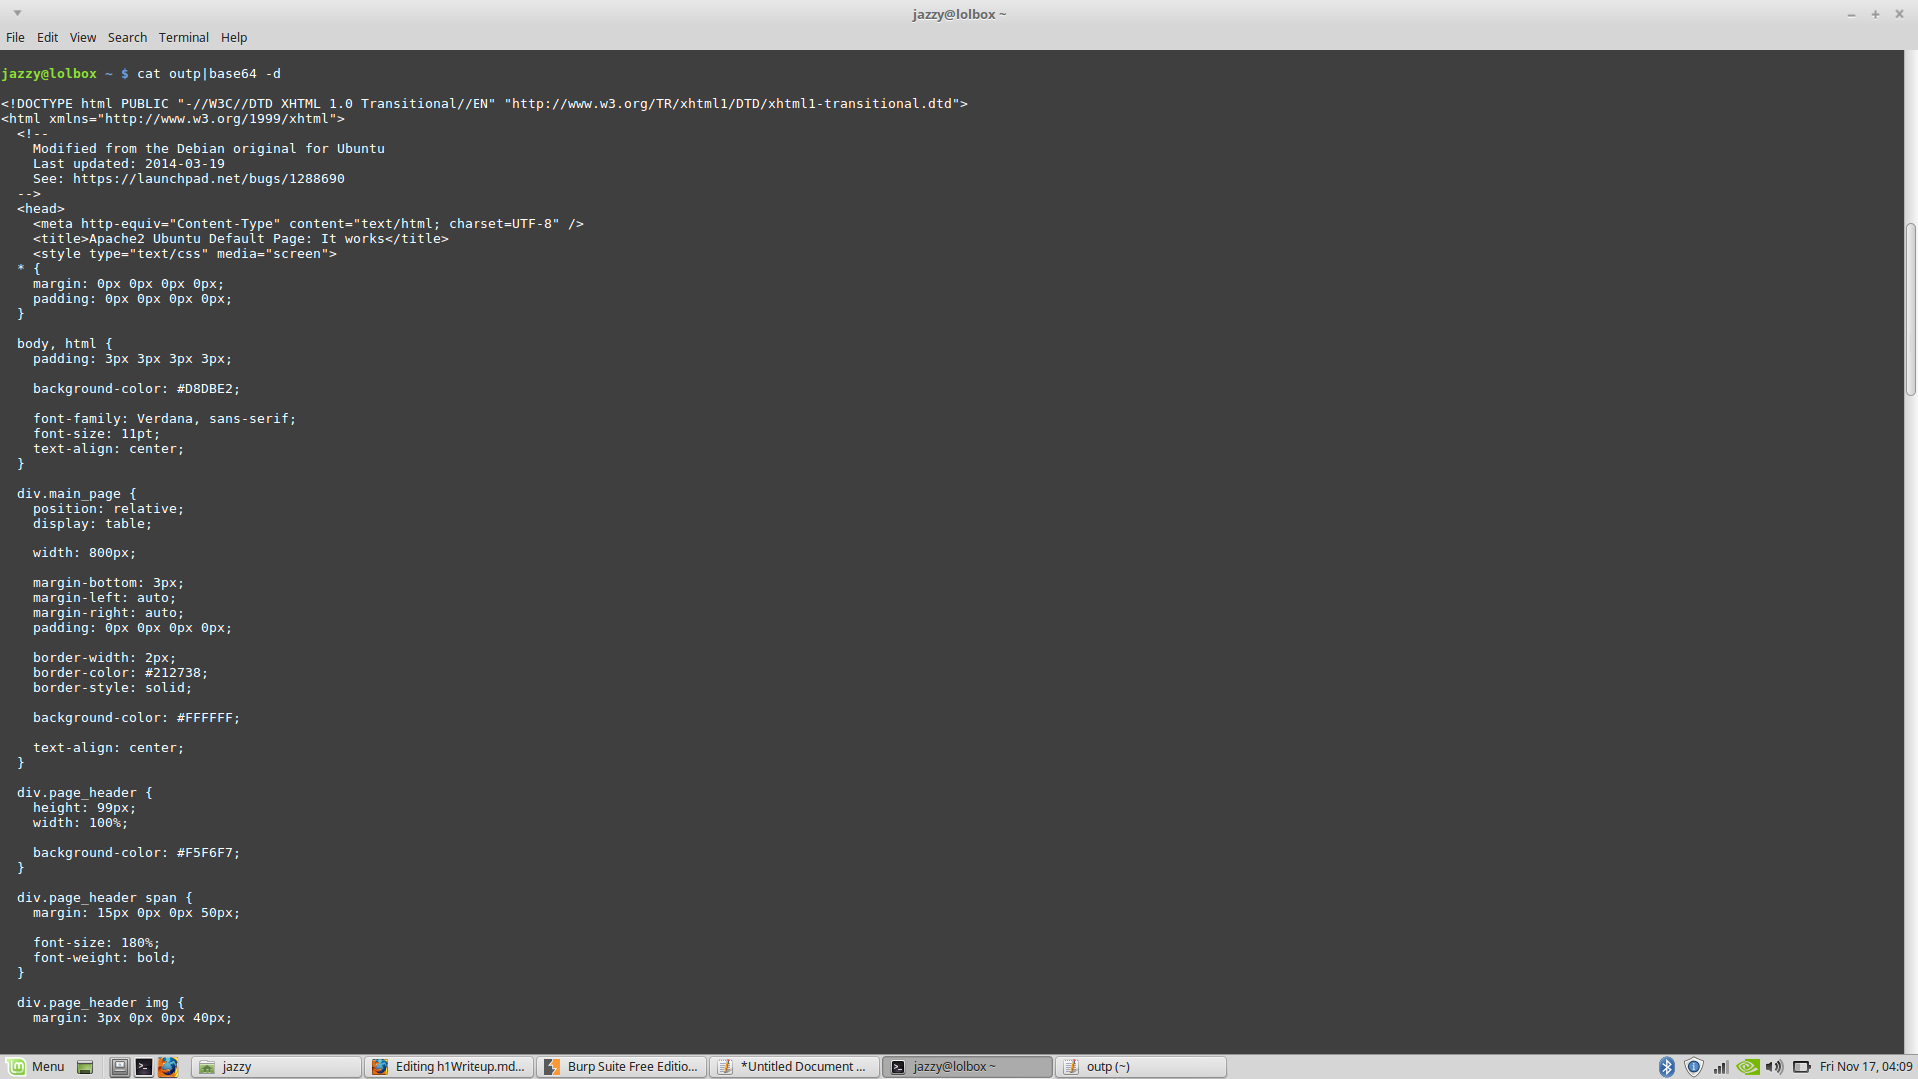This screenshot has height=1079, width=1918.
Task: Click the terminal vertical scrollbar handle
Action: pyautogui.click(x=1910, y=310)
